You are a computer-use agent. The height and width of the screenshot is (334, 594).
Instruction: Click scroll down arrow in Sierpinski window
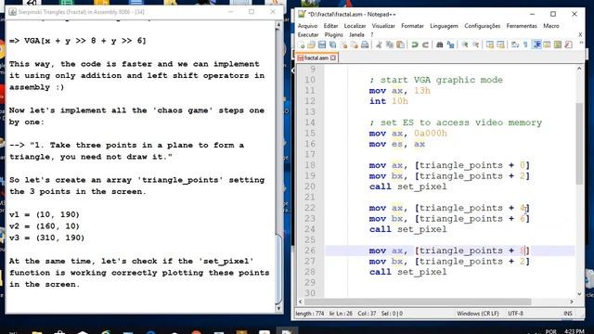coord(278,308)
